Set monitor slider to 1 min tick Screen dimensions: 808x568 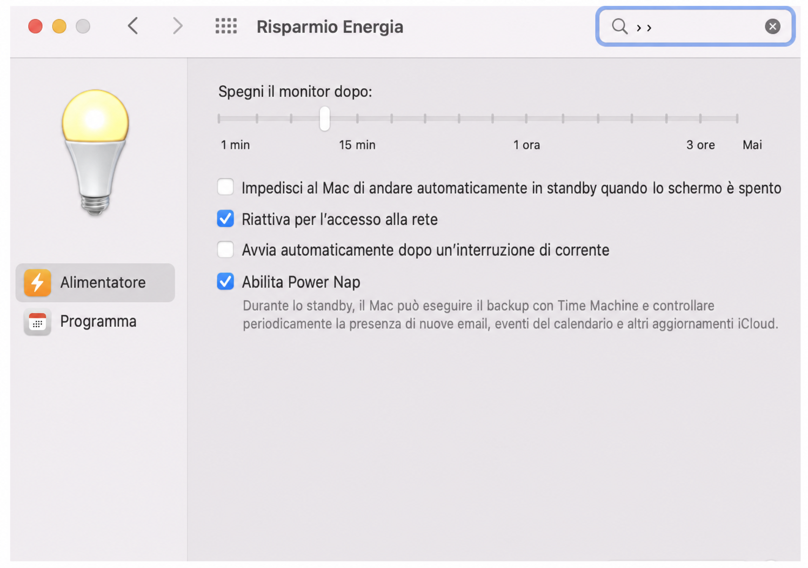point(219,118)
